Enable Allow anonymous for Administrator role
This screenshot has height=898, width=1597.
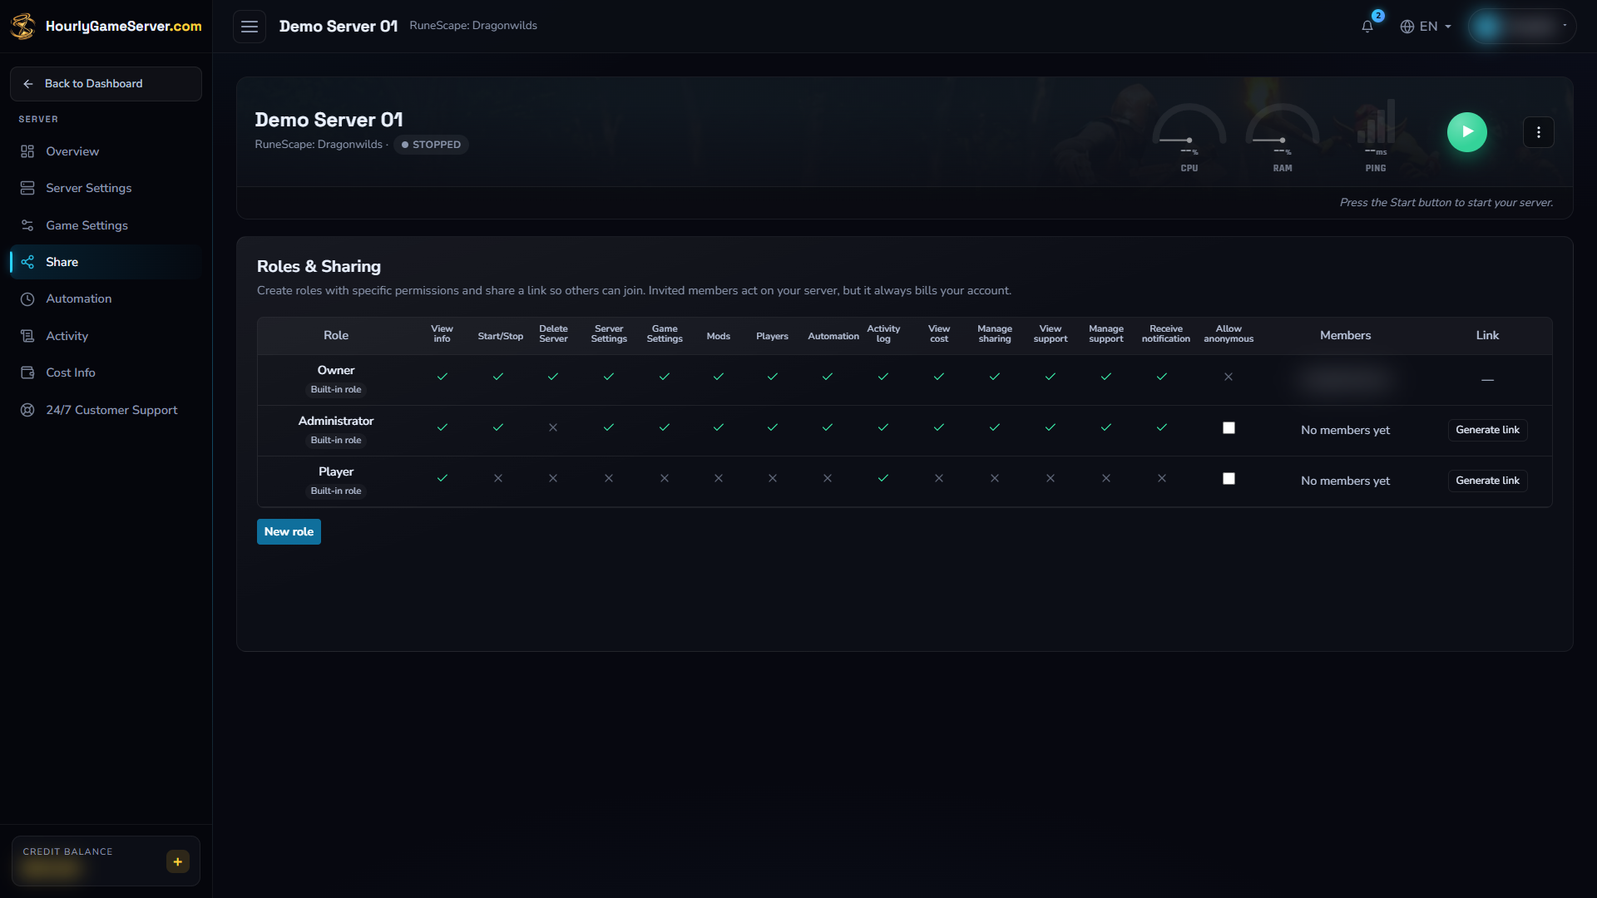tap(1229, 427)
